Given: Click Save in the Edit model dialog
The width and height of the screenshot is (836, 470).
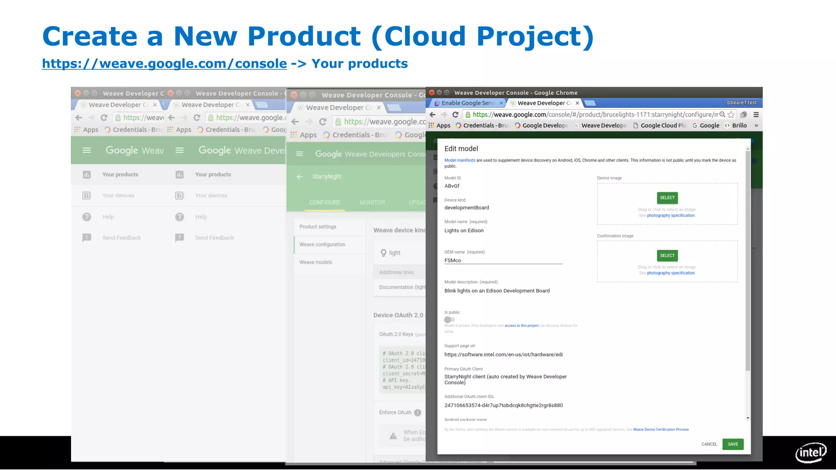Looking at the screenshot, I should coord(733,444).
